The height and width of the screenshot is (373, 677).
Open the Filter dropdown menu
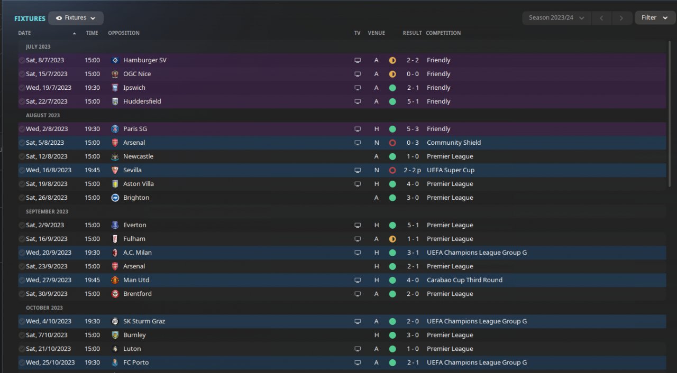click(x=654, y=18)
